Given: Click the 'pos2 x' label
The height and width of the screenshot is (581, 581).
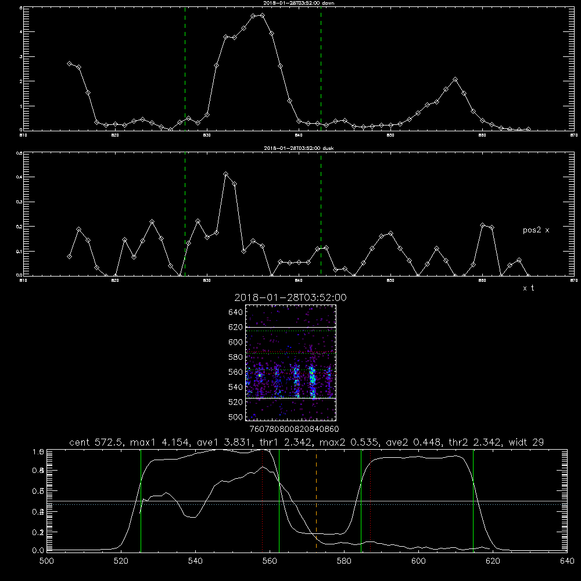Looking at the screenshot, I should point(536,230).
